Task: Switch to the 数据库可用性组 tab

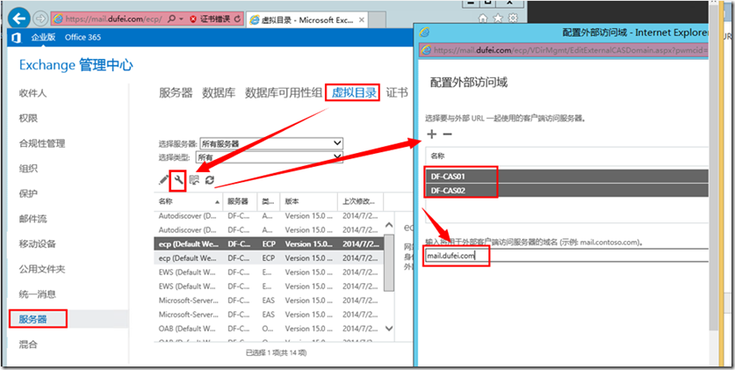Action: [x=284, y=93]
